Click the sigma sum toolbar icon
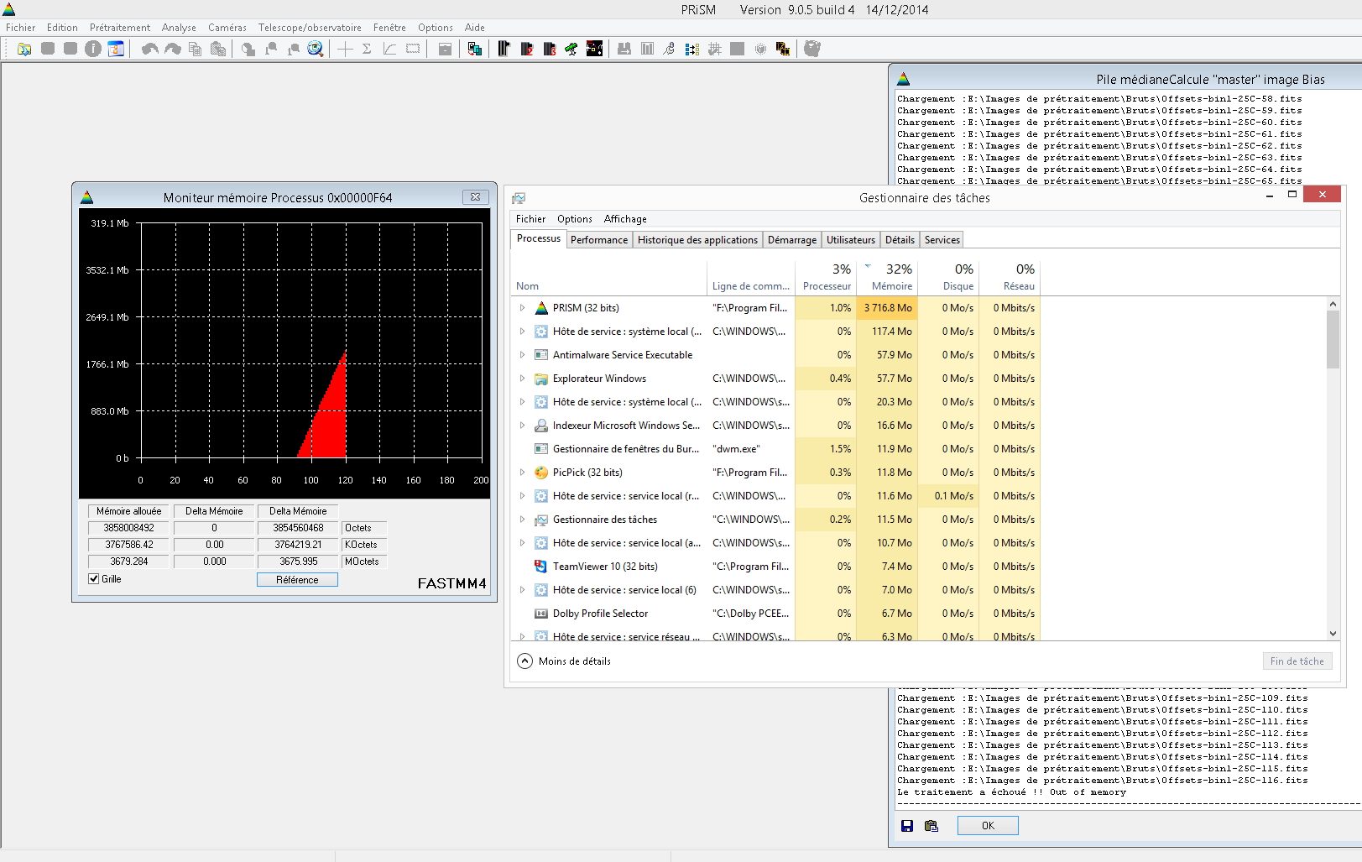 367,49
